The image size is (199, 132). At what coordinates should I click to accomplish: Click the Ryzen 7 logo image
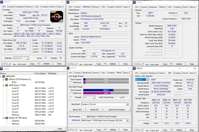pyautogui.click(x=57, y=17)
